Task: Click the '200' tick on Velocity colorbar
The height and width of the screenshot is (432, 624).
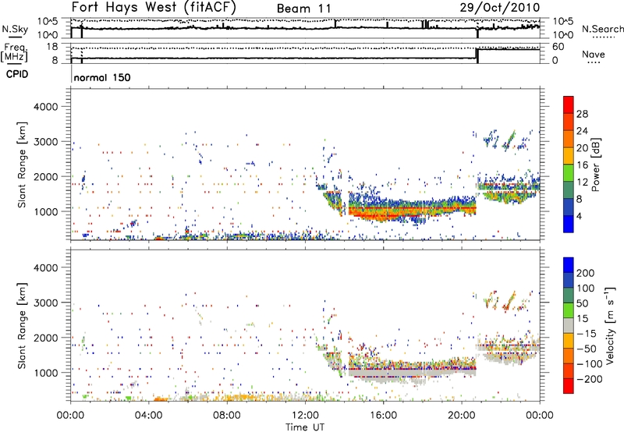Action: pyautogui.click(x=586, y=273)
